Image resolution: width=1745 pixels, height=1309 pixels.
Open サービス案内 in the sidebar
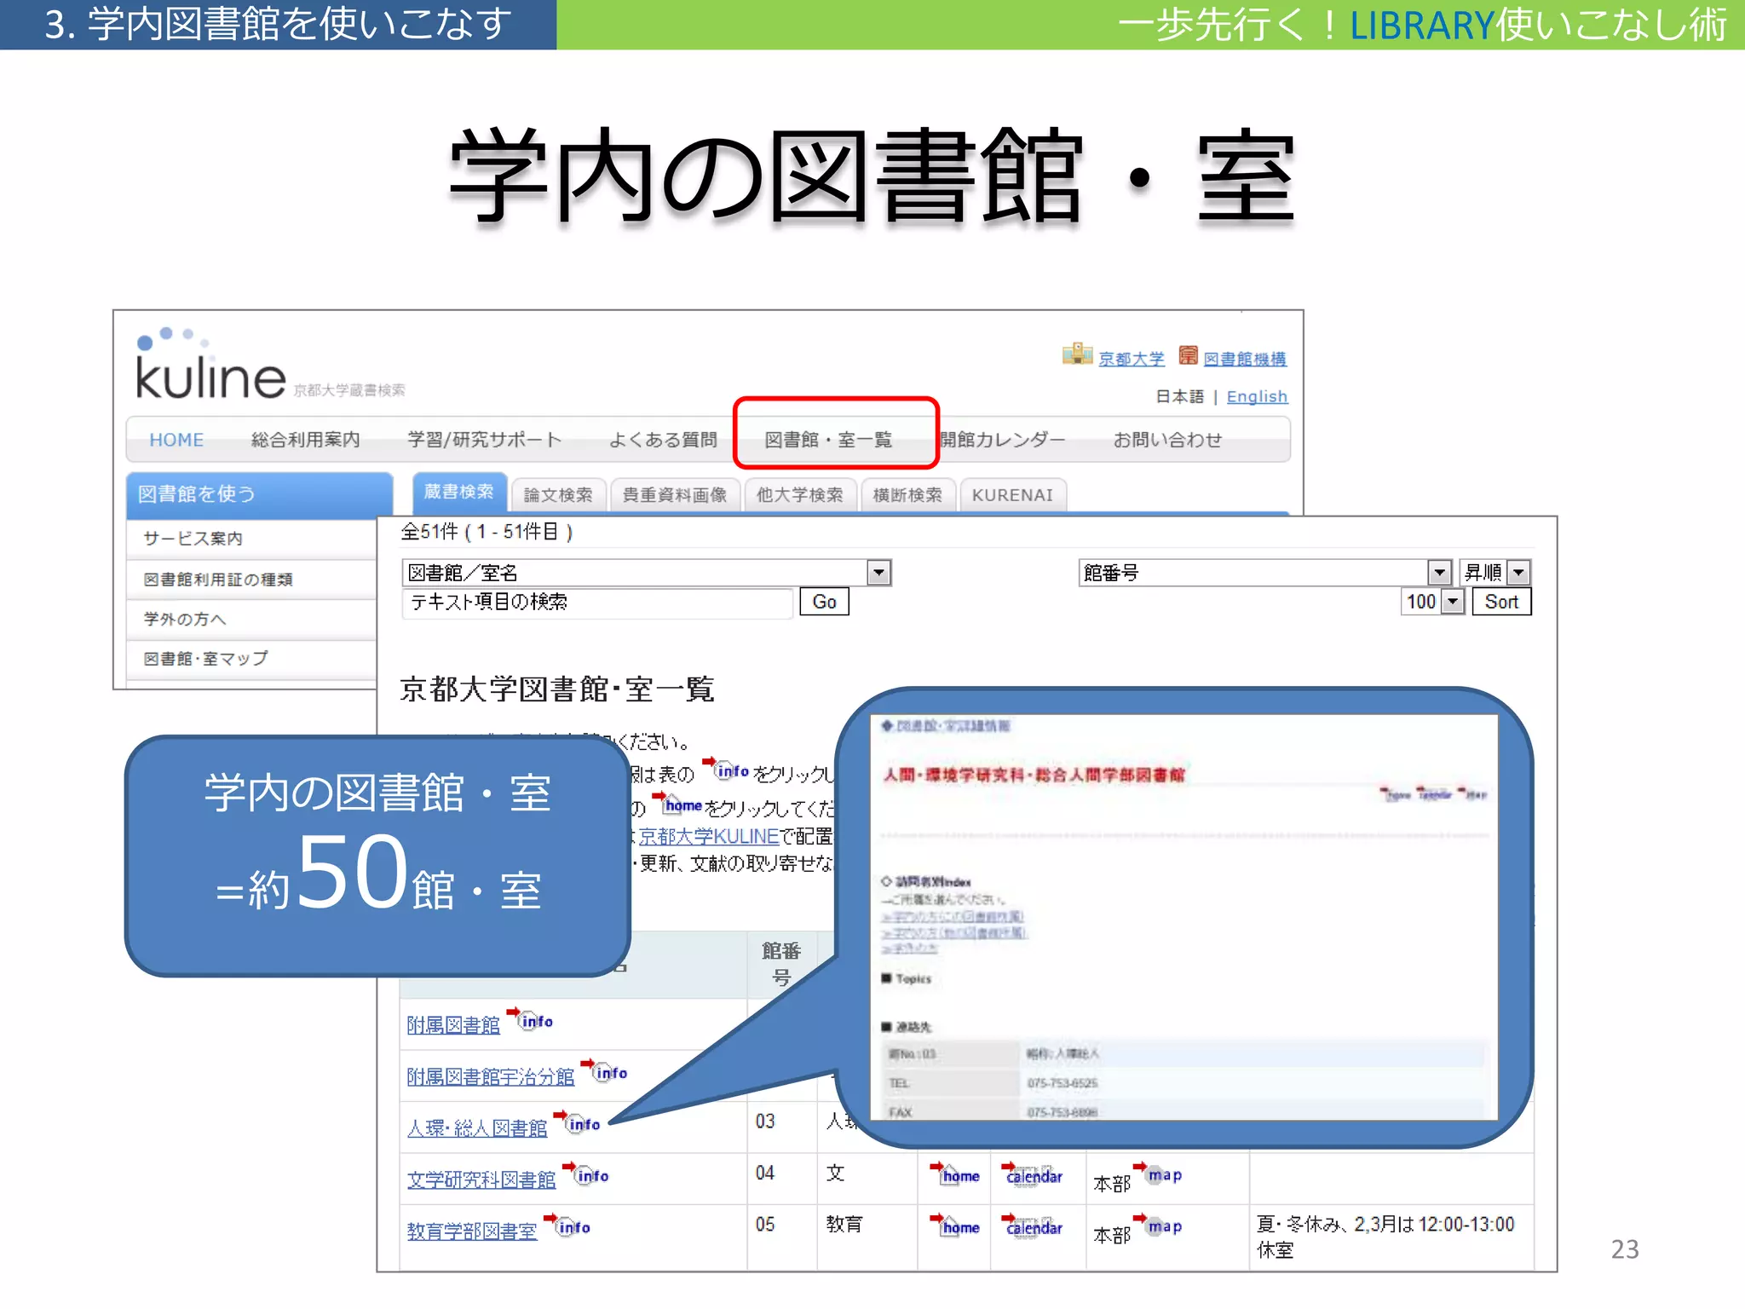click(252, 539)
